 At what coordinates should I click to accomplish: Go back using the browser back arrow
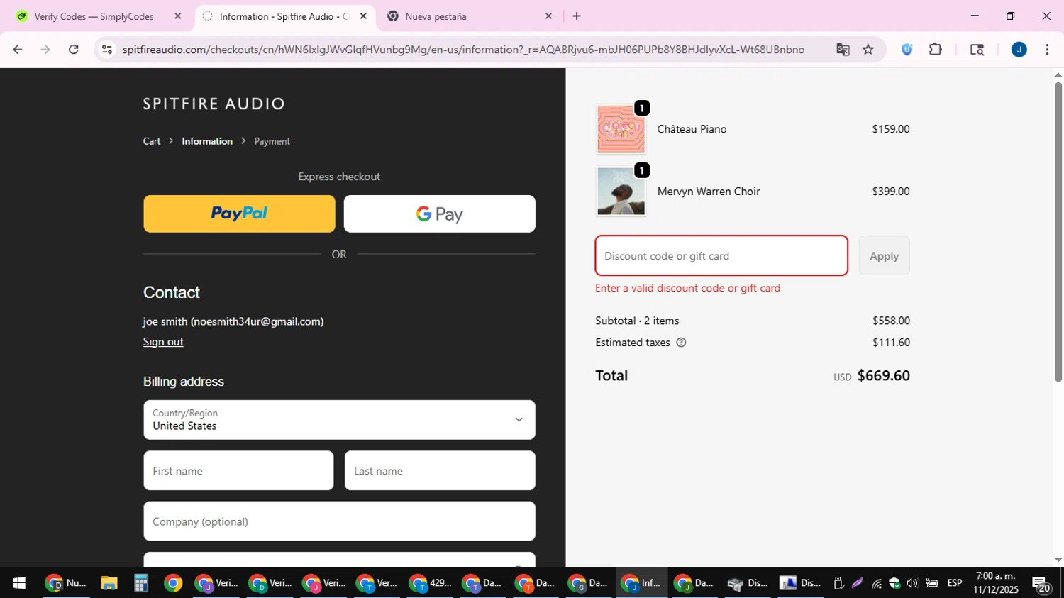(x=18, y=50)
